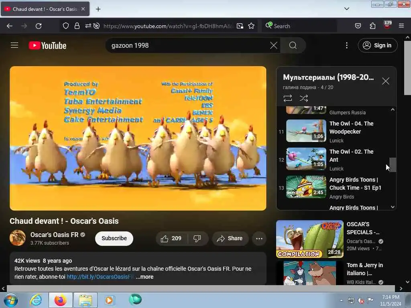Open a new browser tab
Image resolution: width=411 pixels, height=308 pixels.
[x=98, y=9]
